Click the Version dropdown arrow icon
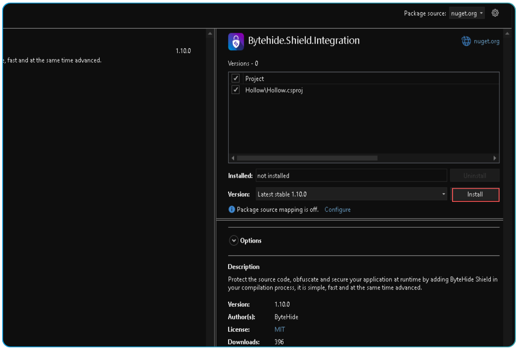The height and width of the screenshot is (349, 518). (x=443, y=194)
